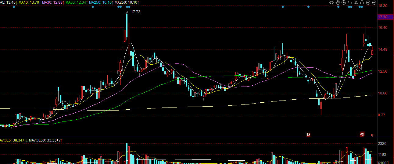This screenshot has width=394, height=164.
Task: Click the 18.30 price axis label
Action: [x=382, y=6]
